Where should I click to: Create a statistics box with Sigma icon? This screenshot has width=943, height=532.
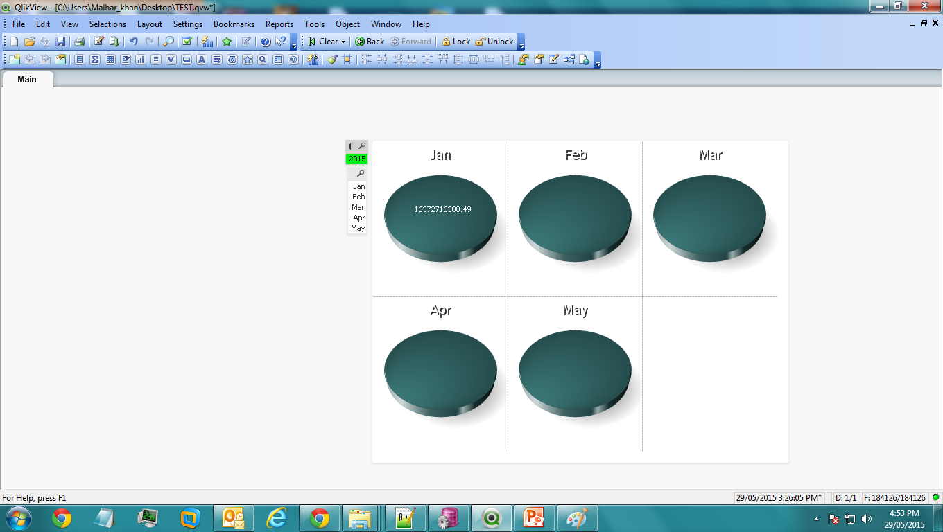point(95,60)
